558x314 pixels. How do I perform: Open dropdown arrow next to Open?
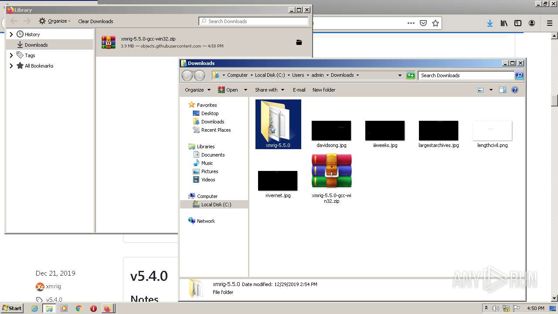point(245,90)
